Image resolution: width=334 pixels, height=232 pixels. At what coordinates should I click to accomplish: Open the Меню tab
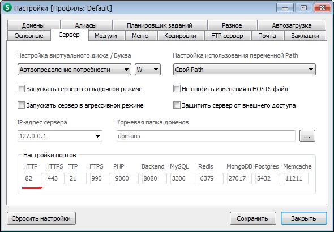pos(140,35)
